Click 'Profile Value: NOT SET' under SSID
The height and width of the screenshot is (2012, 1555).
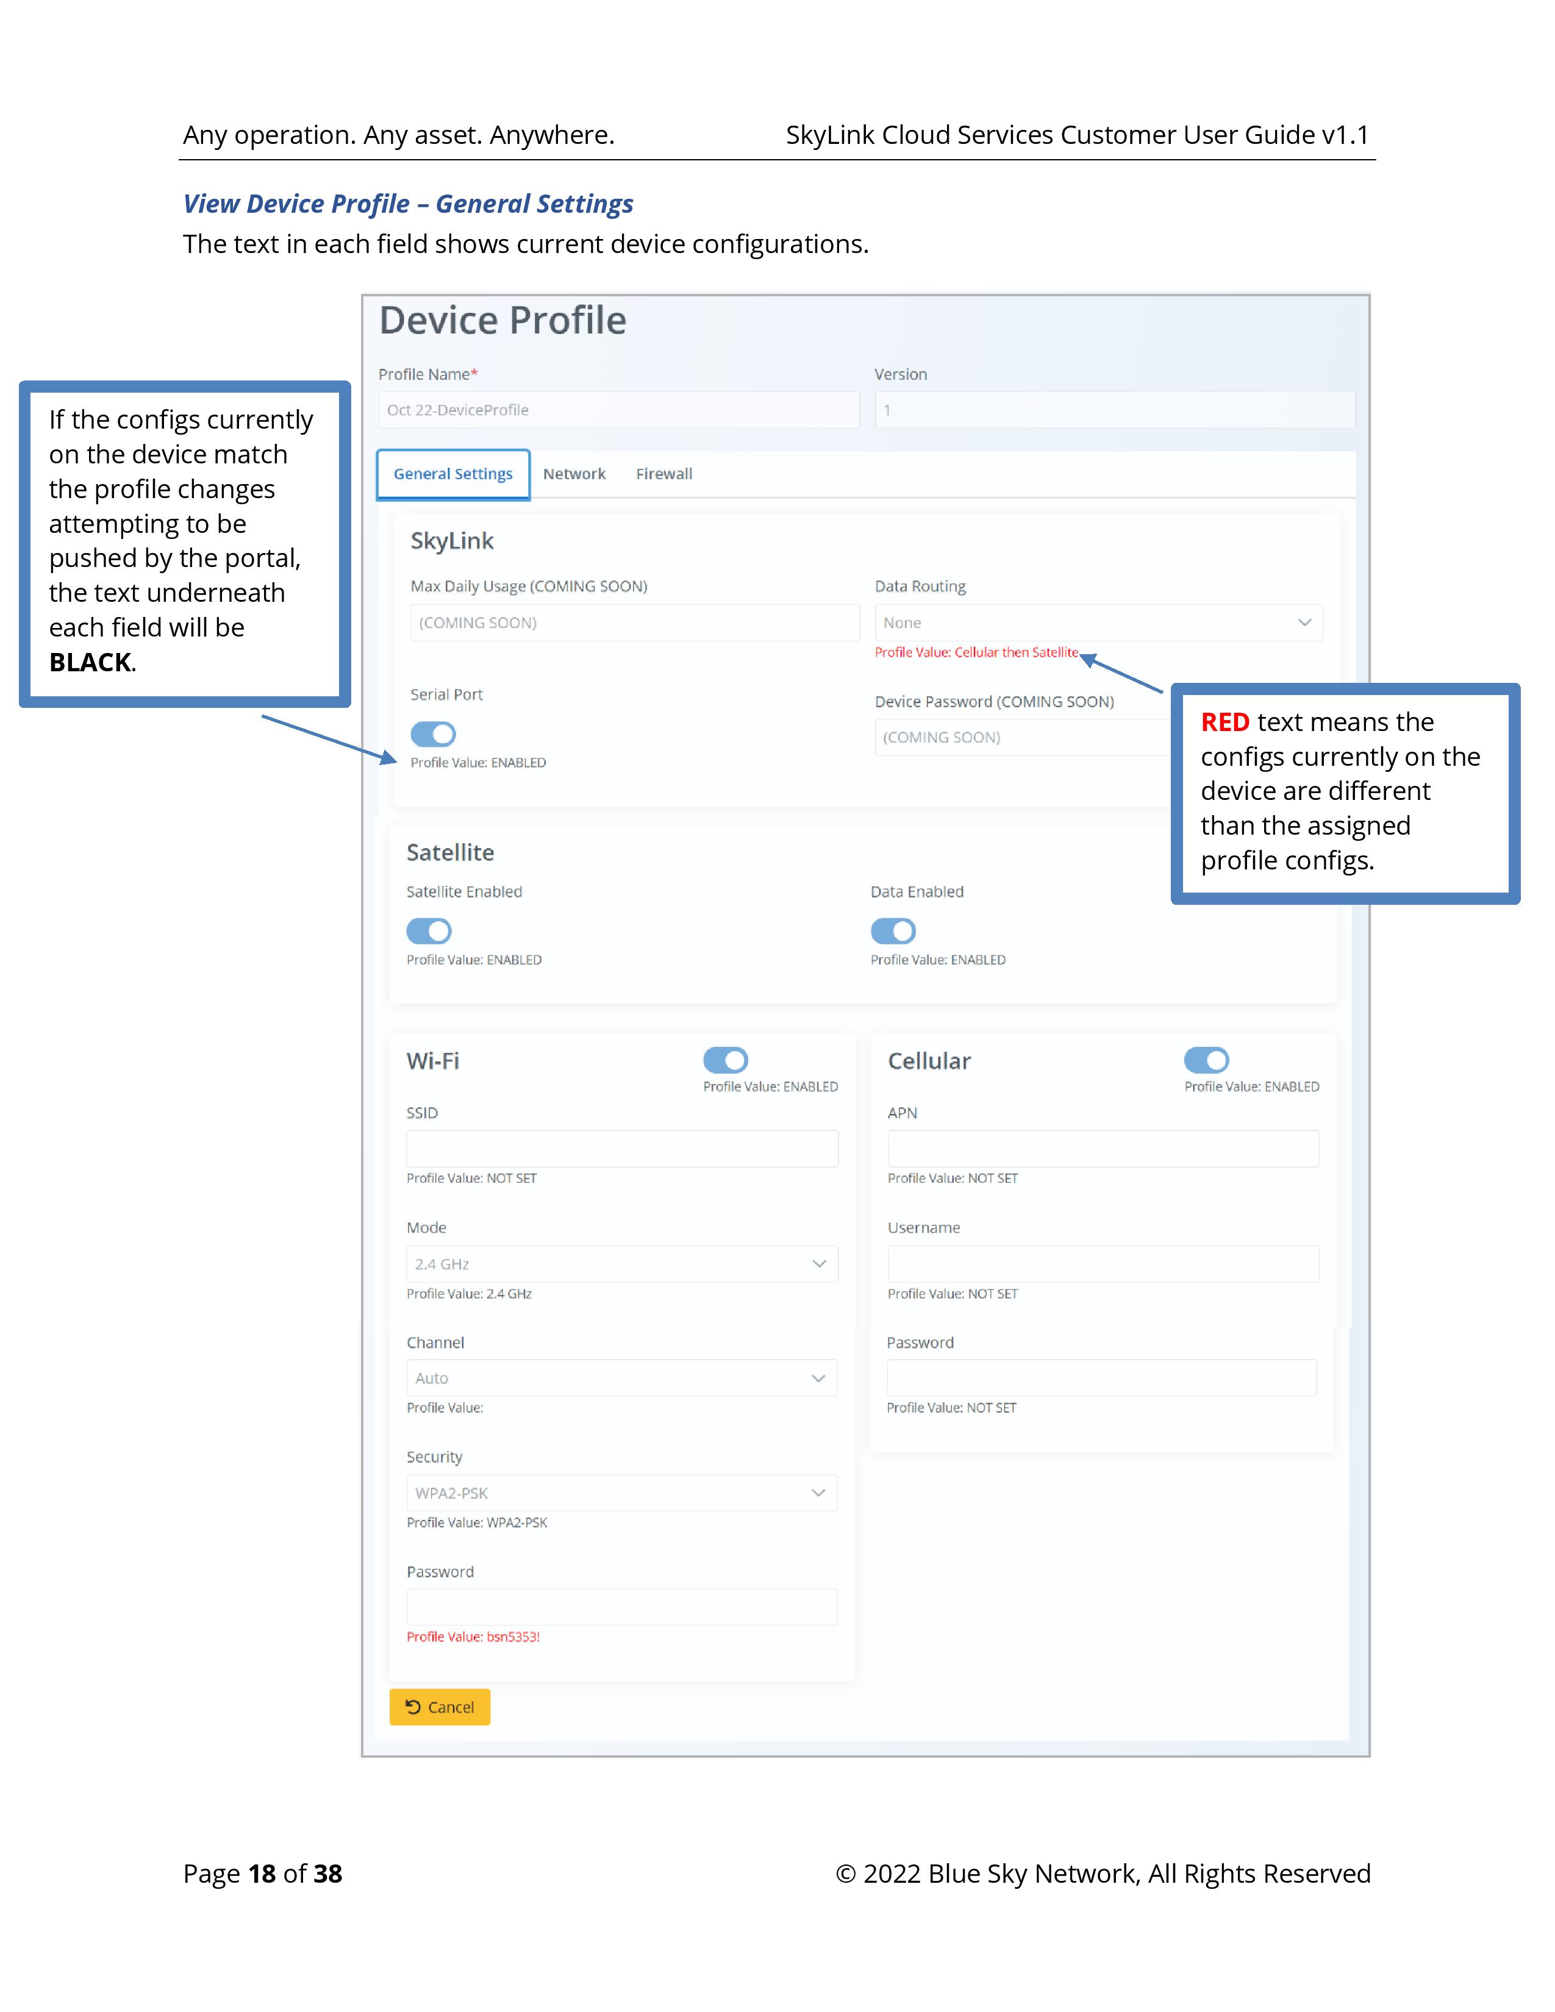tap(471, 1179)
